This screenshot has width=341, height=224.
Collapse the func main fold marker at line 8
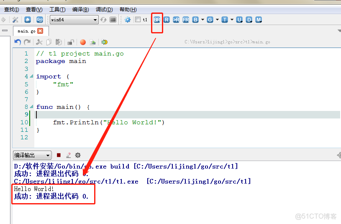tap(31, 106)
